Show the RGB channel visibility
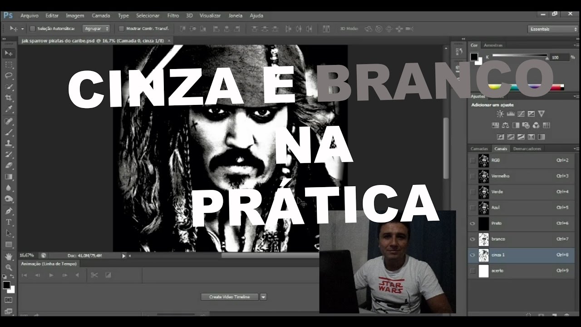Screen dimensions: 581x327 click(x=473, y=160)
